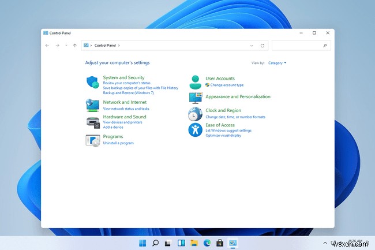Viewport: 375px width, 250px height.
Task: Open Widgets from the taskbar
Action: 181,243
